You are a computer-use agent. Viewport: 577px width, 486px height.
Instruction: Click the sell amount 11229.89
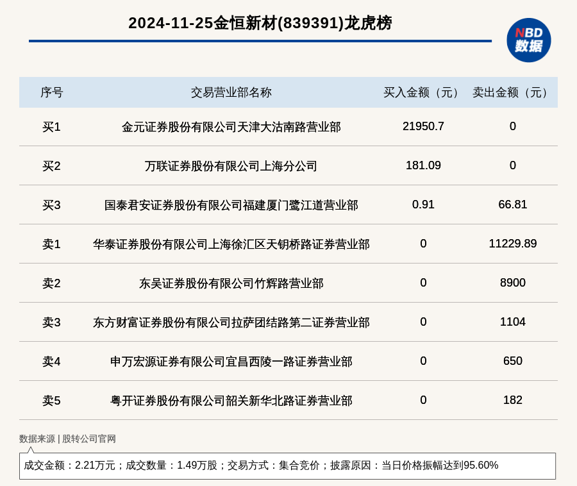click(513, 244)
